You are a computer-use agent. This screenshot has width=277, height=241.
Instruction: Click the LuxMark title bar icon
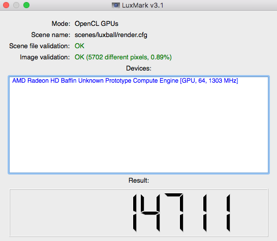pyautogui.click(x=116, y=5)
